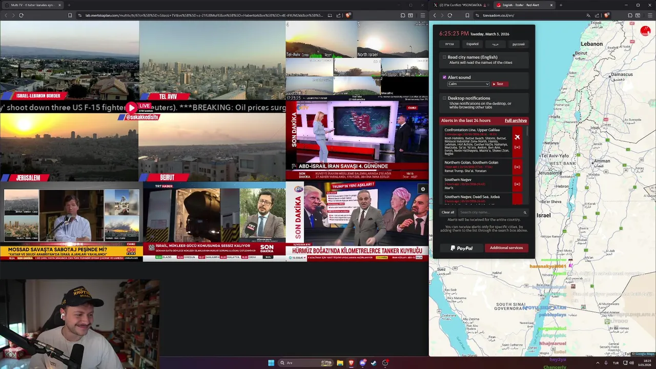This screenshot has width=656, height=369.
Task: Go back in the Tzofar browser window
Action: (435, 15)
